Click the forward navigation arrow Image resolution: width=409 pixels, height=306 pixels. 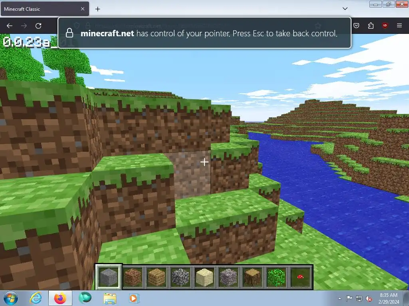tap(24, 26)
